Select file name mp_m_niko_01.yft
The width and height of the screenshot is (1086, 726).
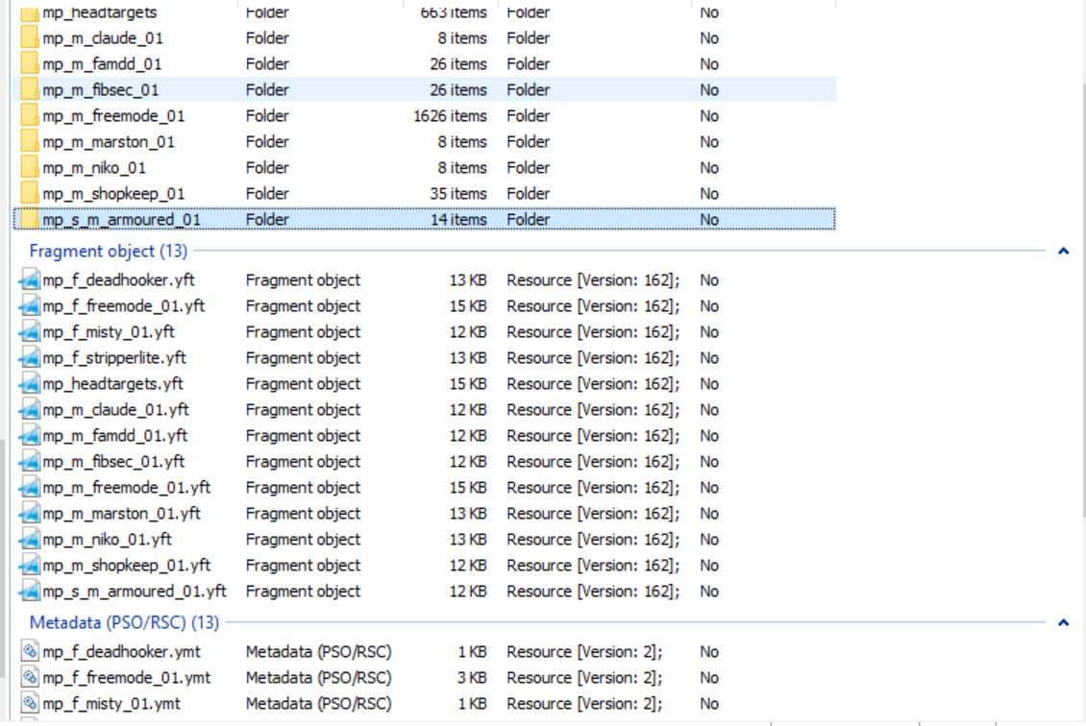click(x=108, y=540)
